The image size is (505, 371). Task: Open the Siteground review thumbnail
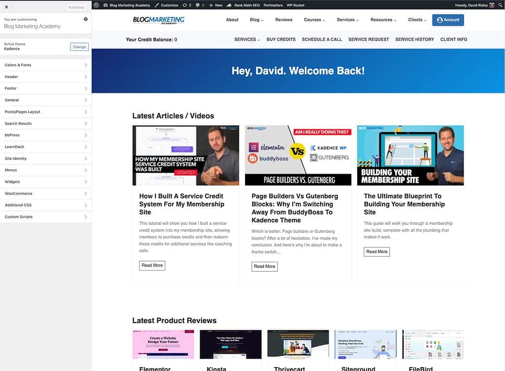coord(365,344)
